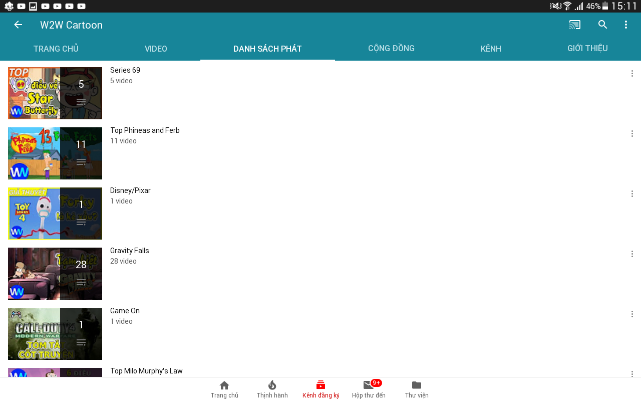Screen dimensions: 641x401
Task: Open search with the magnifier icon
Action: click(x=603, y=25)
